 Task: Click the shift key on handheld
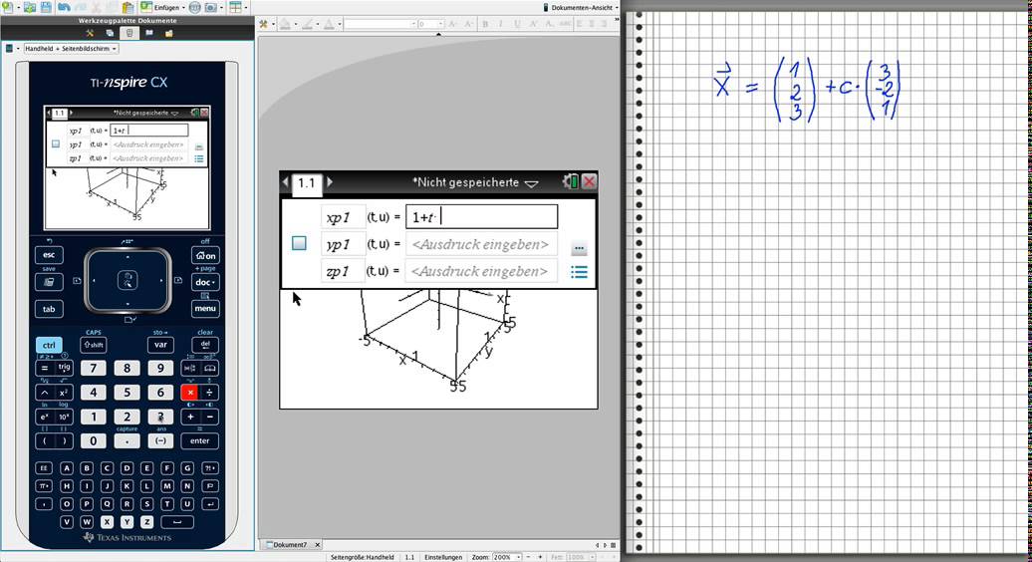click(x=94, y=345)
